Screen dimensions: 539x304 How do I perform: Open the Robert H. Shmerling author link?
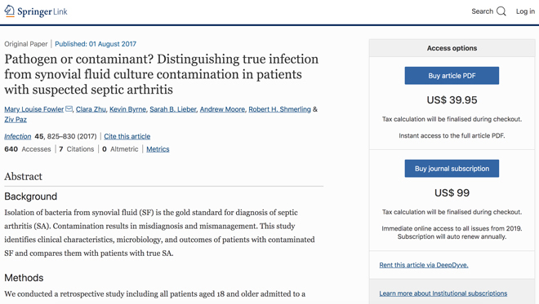[x=279, y=109]
